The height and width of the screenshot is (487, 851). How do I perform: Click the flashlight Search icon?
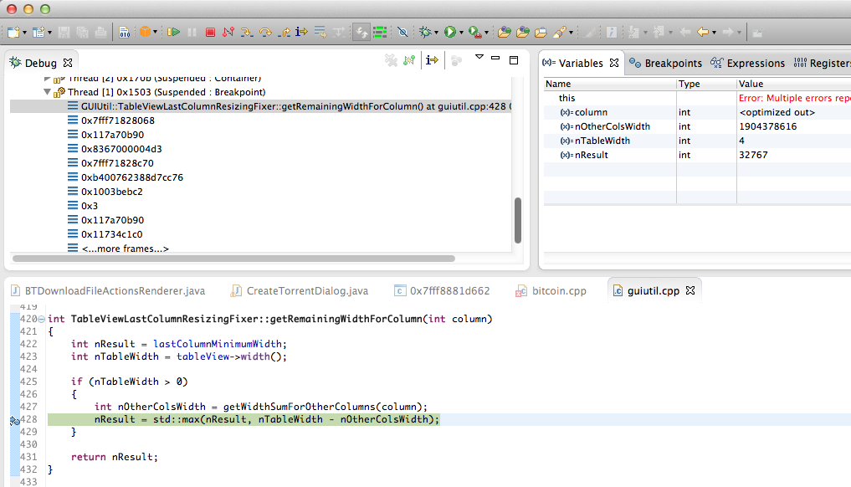point(560,33)
